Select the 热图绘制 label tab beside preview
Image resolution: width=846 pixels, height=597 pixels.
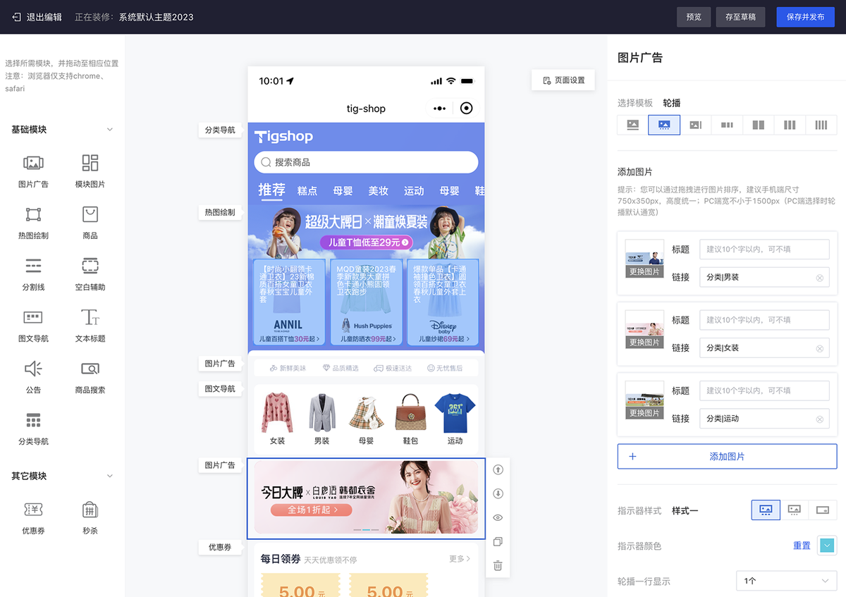(220, 212)
